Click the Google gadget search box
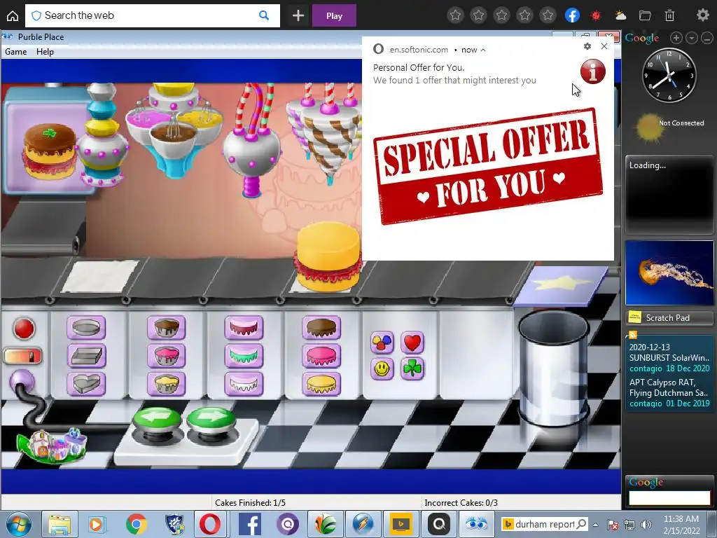 click(x=669, y=498)
